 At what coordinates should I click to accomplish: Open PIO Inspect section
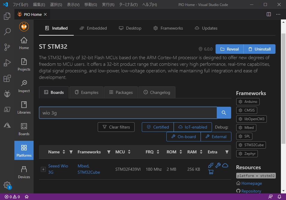coord(24,86)
